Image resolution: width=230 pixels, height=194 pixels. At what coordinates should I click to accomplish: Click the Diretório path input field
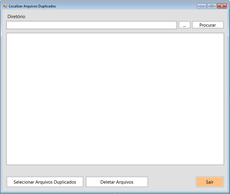pyautogui.click(x=91, y=25)
